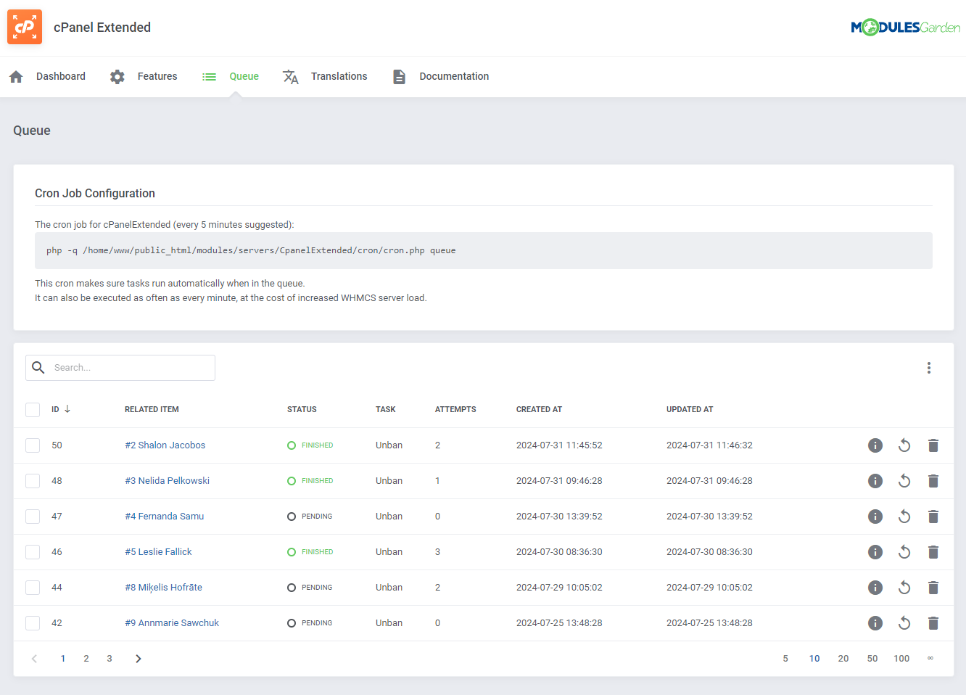Open the Documentation page icon
Screen dimensions: 966x695
point(399,76)
